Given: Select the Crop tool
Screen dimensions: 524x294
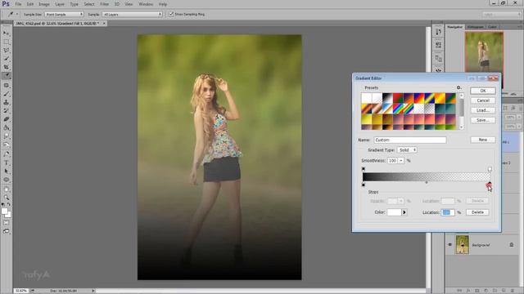Looking at the screenshot, I should click(x=6, y=67).
